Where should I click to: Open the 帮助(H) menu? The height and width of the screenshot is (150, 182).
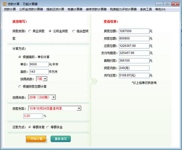[160, 9]
